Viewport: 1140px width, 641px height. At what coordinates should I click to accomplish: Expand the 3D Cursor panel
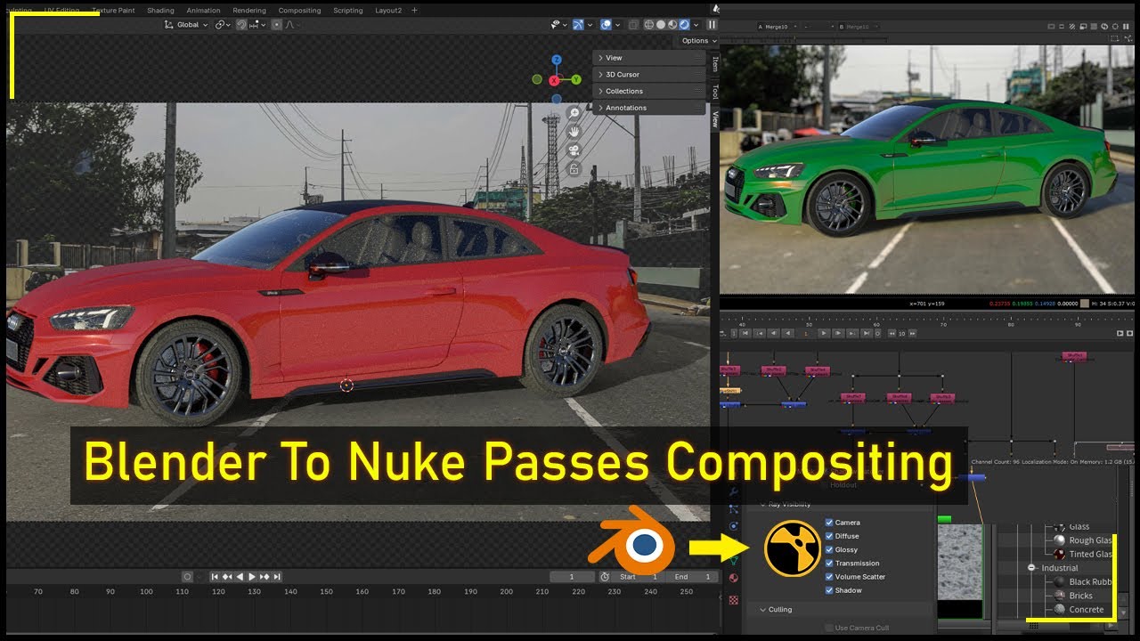pos(649,75)
